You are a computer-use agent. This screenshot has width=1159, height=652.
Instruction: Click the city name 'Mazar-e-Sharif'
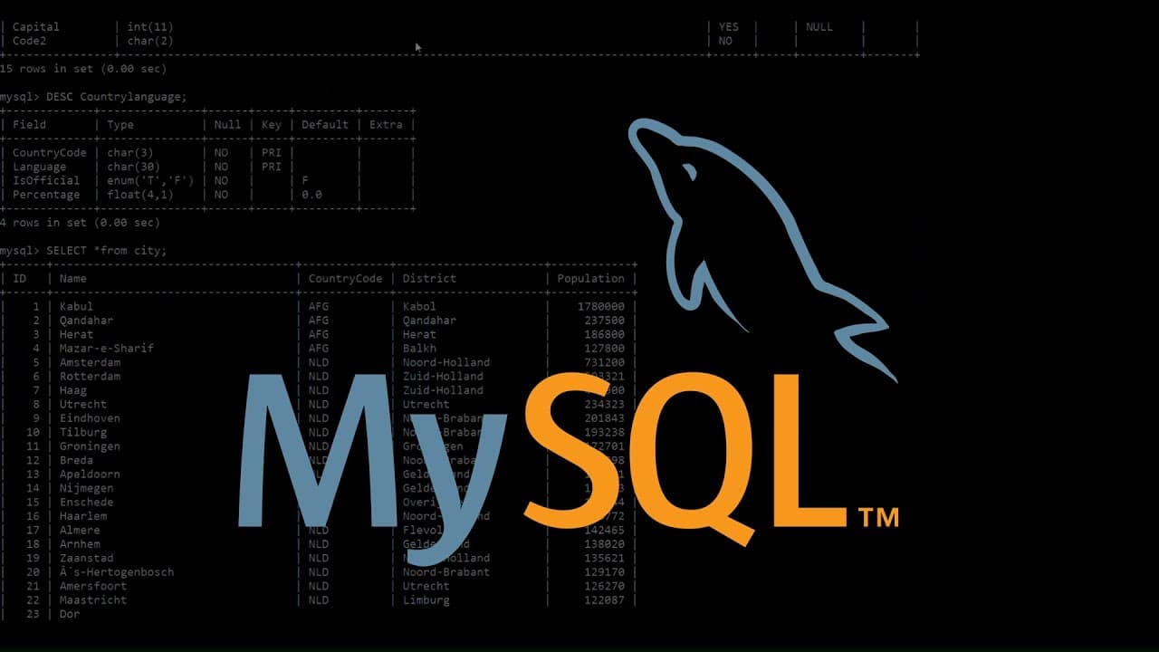107,349
